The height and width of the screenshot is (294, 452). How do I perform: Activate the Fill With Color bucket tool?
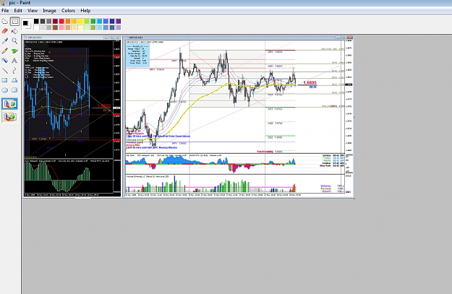click(x=14, y=31)
